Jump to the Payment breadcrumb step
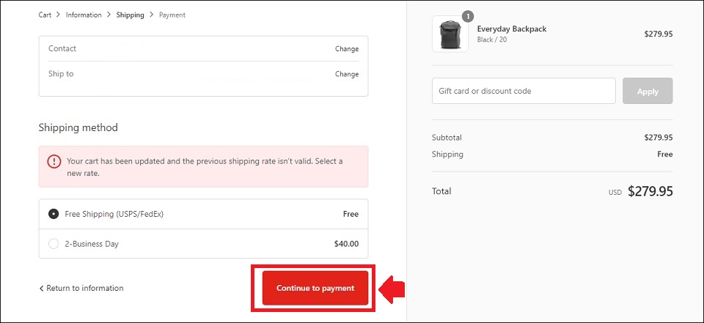The height and width of the screenshot is (323, 704). point(172,15)
